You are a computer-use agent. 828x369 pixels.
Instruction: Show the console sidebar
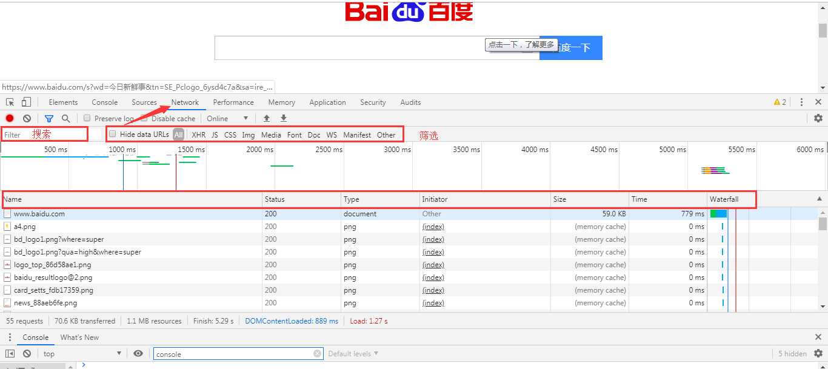coord(10,354)
